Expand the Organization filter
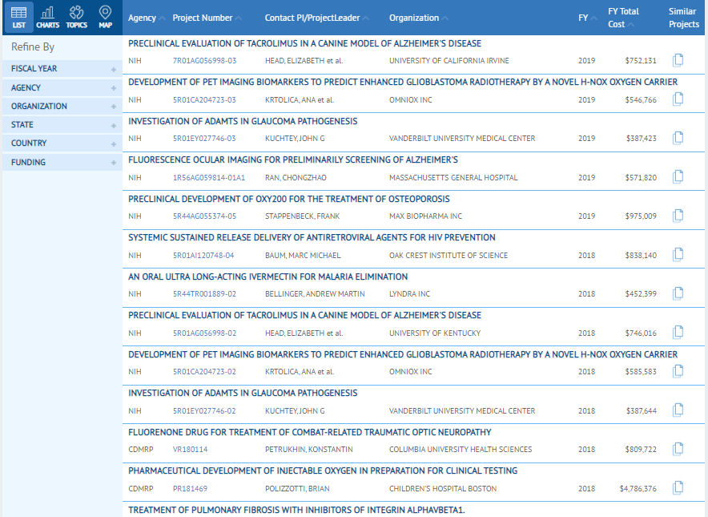708x517 pixels. click(62, 106)
